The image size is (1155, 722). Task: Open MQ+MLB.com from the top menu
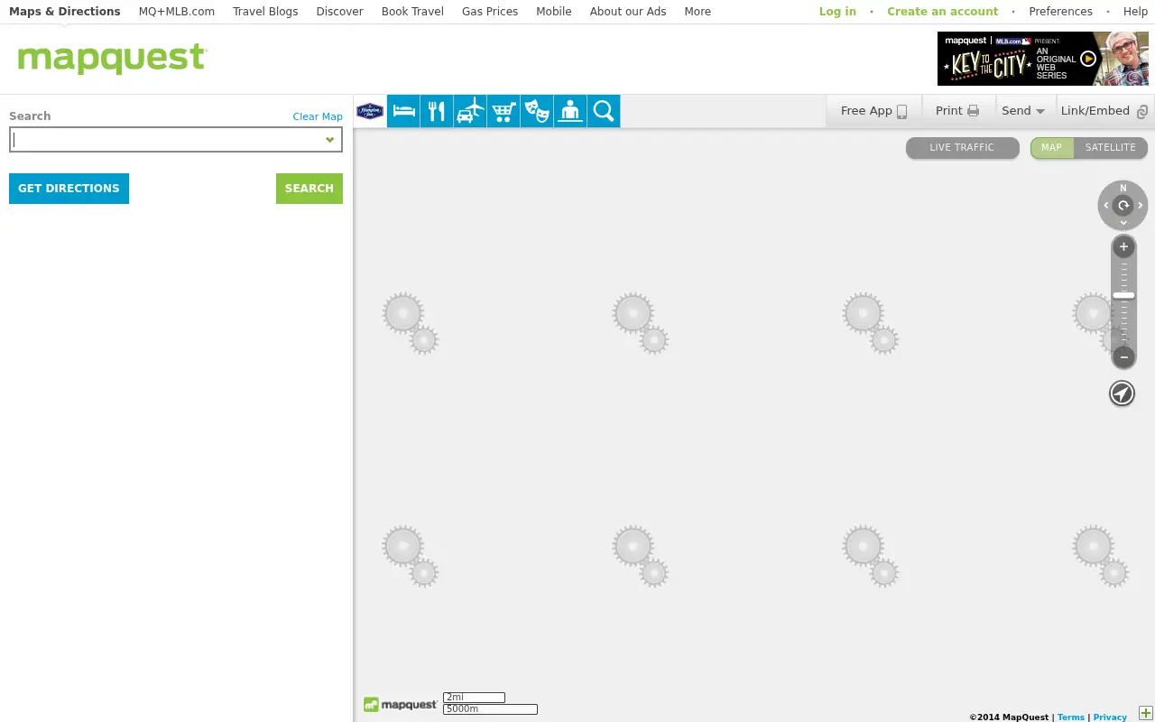tap(177, 12)
